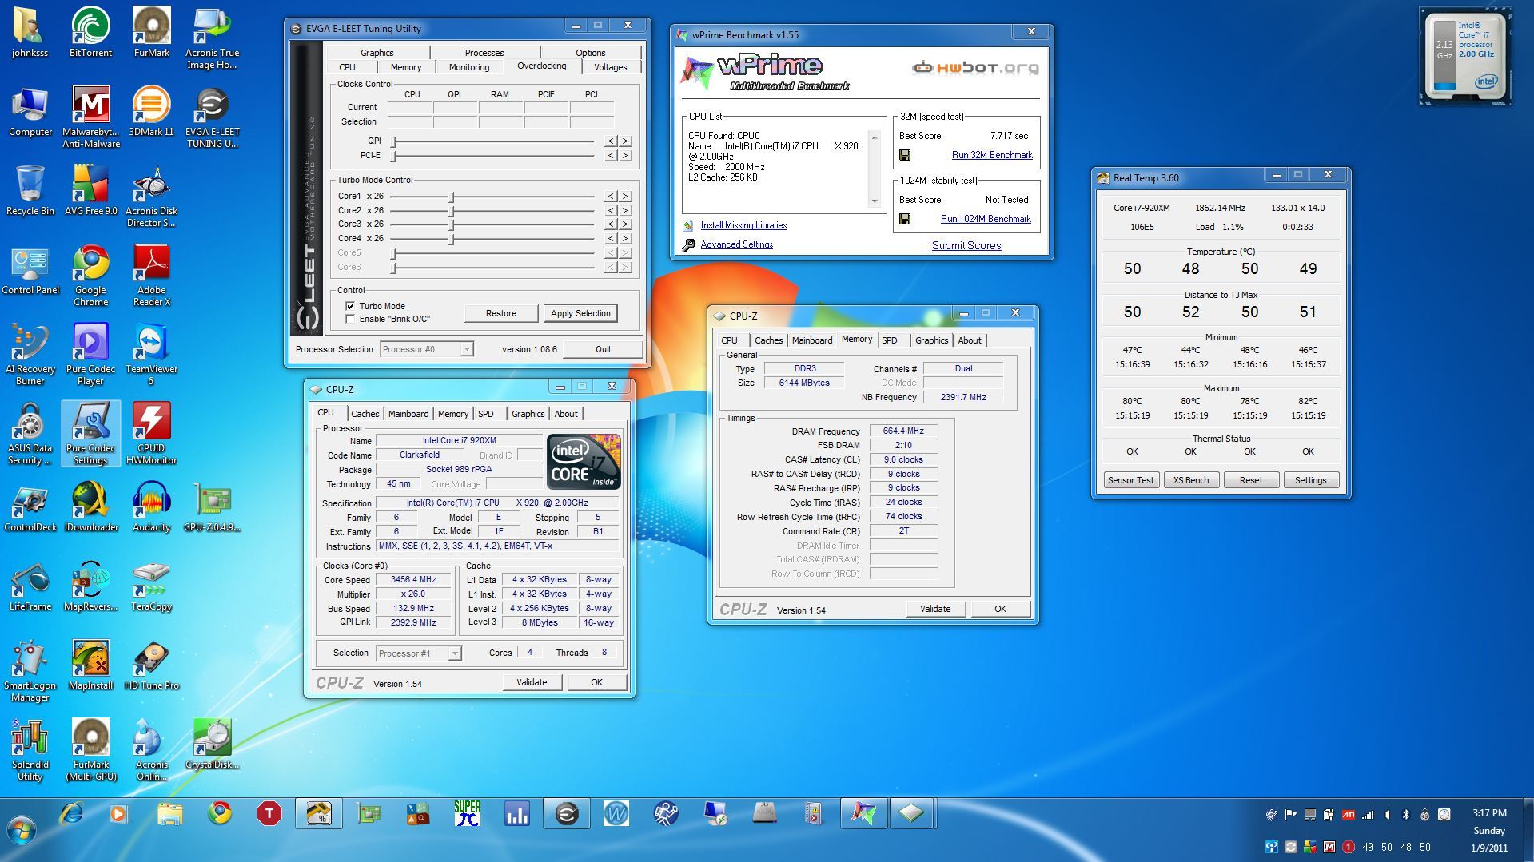Screen dimensions: 1534x862
Task: Open the CPU-Z processor Selection dropdown
Action: coord(418,653)
